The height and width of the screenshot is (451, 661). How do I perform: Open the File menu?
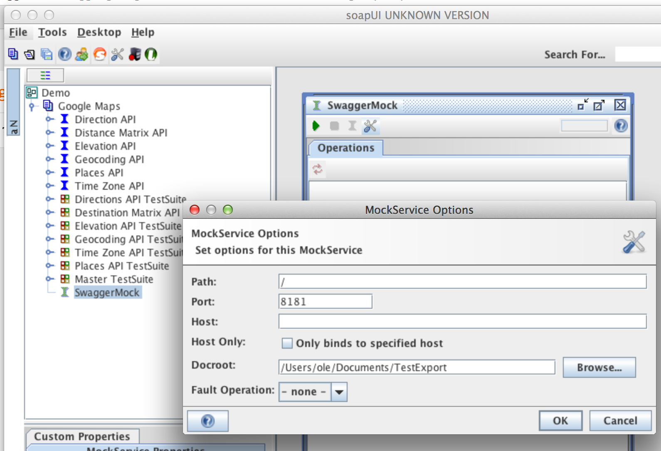click(18, 32)
